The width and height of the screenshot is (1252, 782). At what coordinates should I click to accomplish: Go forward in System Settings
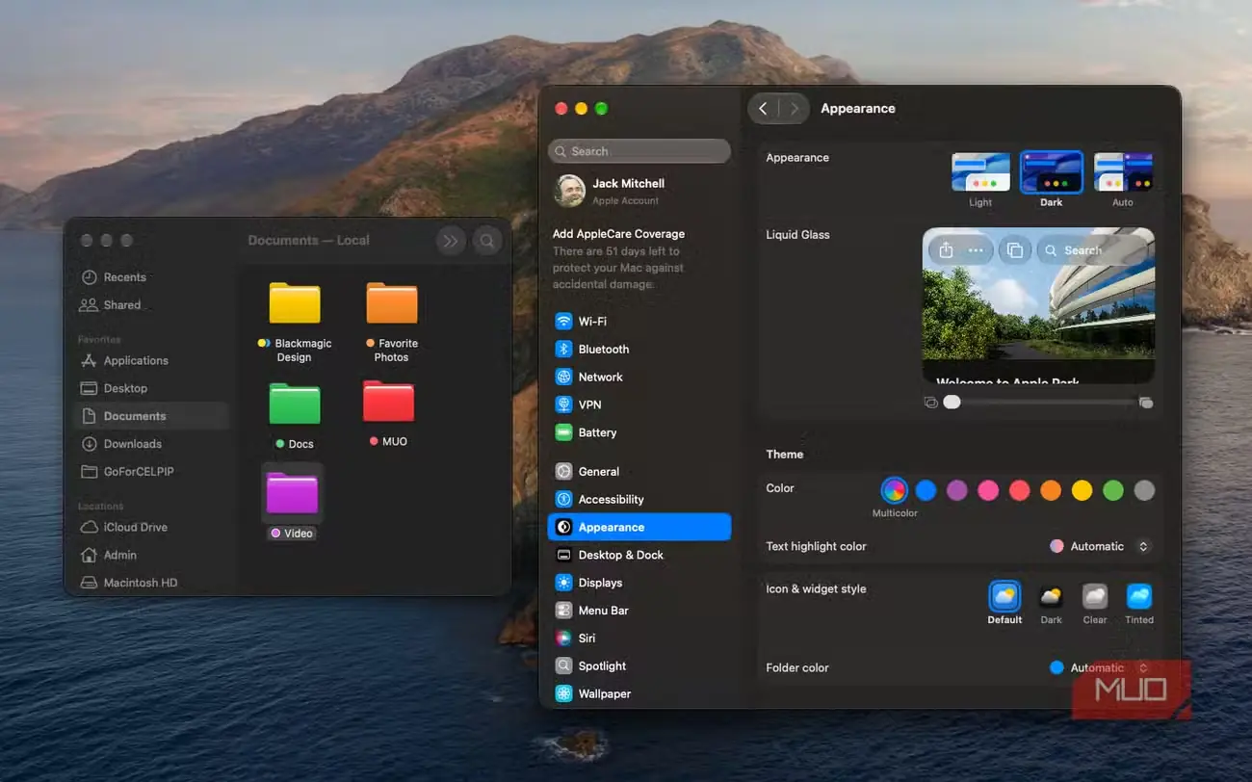click(x=794, y=109)
